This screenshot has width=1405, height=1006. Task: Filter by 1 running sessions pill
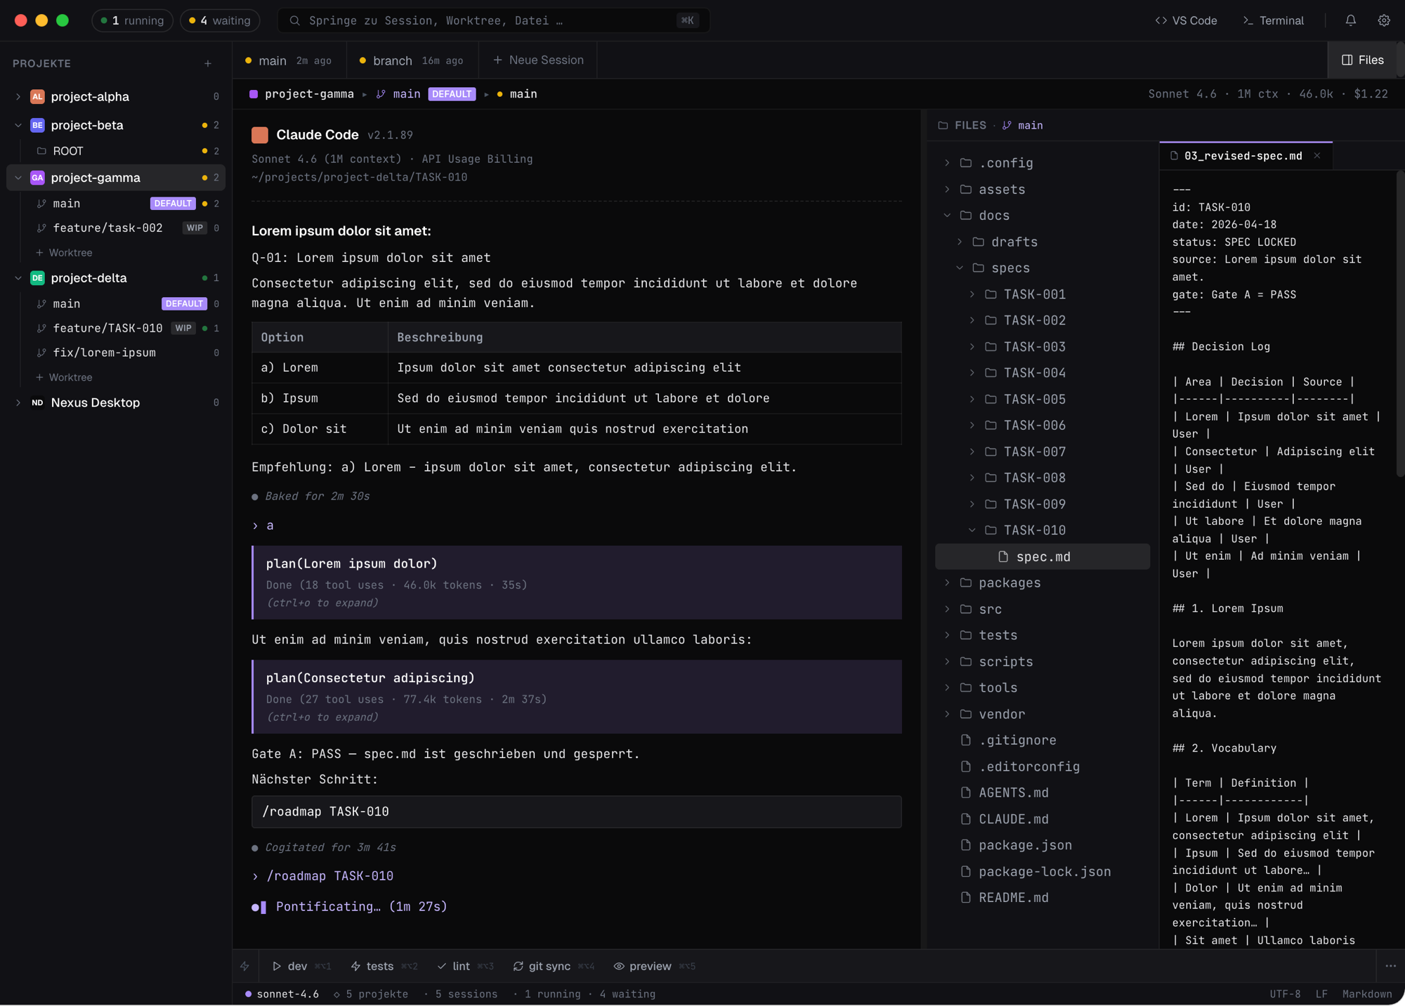132,20
